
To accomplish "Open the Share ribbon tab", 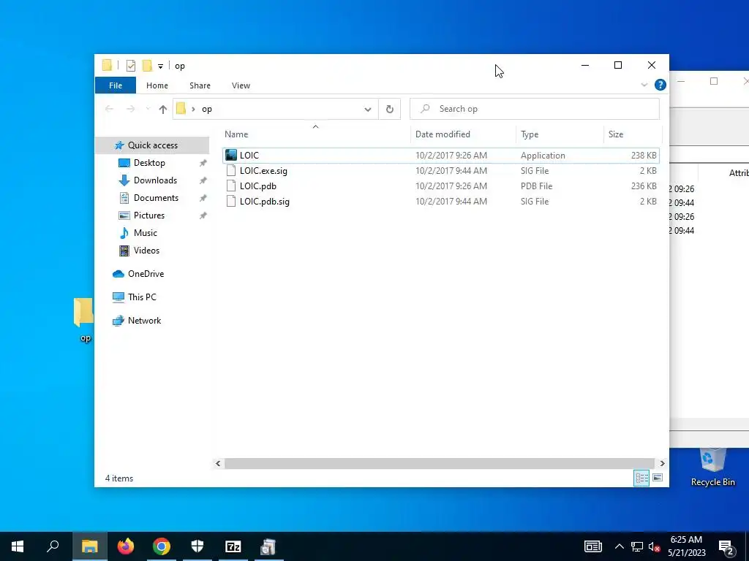I will click(x=200, y=85).
